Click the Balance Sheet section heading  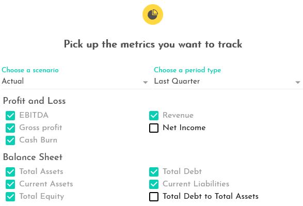click(x=33, y=157)
